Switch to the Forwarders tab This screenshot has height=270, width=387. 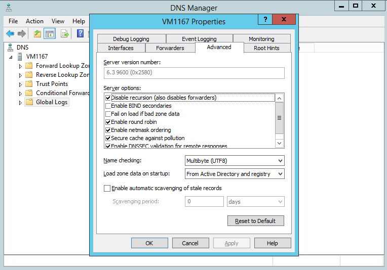tap(170, 48)
